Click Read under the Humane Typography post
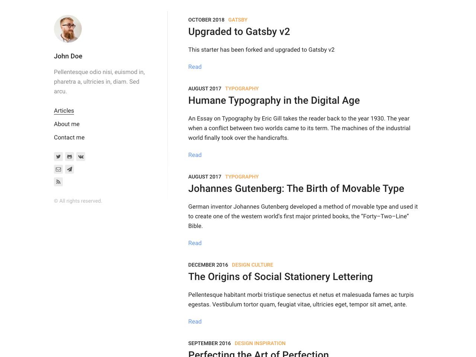476x357 pixels. pyautogui.click(x=195, y=155)
